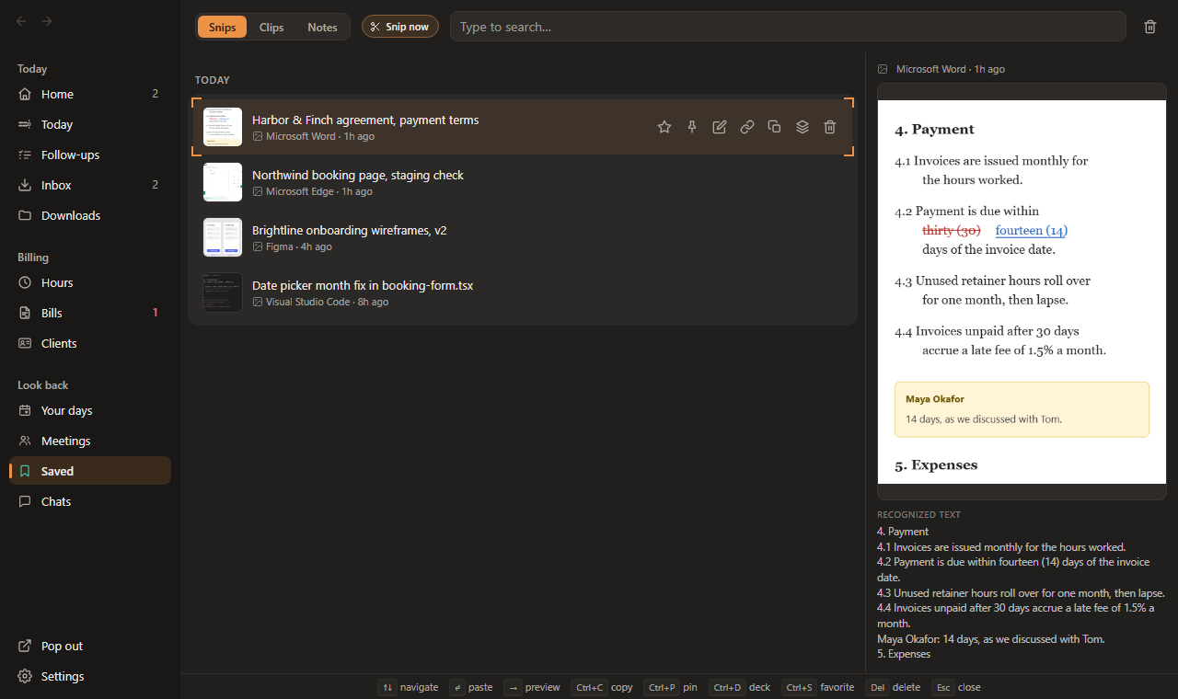Click the Visual Studio Code snip thumbnail
The height and width of the screenshot is (699, 1178).
click(x=223, y=292)
